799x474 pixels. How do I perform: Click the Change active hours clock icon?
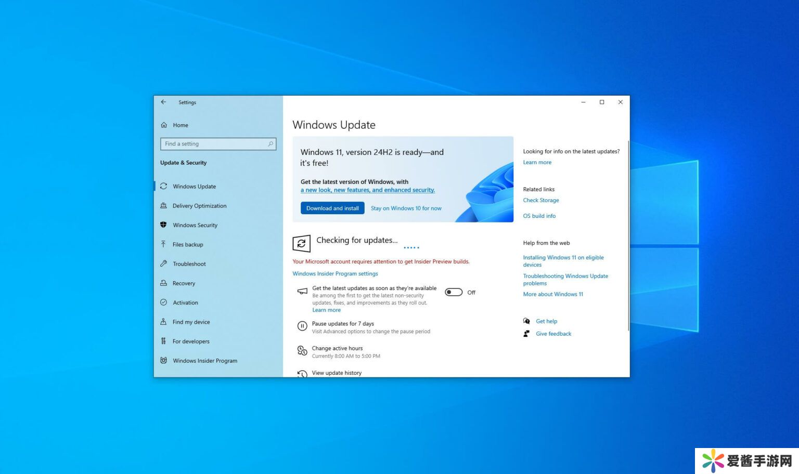(302, 351)
